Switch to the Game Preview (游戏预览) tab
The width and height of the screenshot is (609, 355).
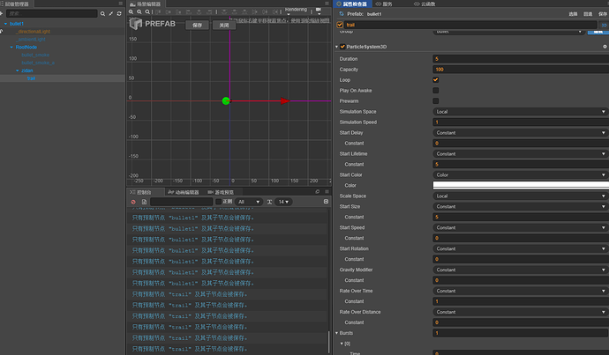[x=221, y=192]
